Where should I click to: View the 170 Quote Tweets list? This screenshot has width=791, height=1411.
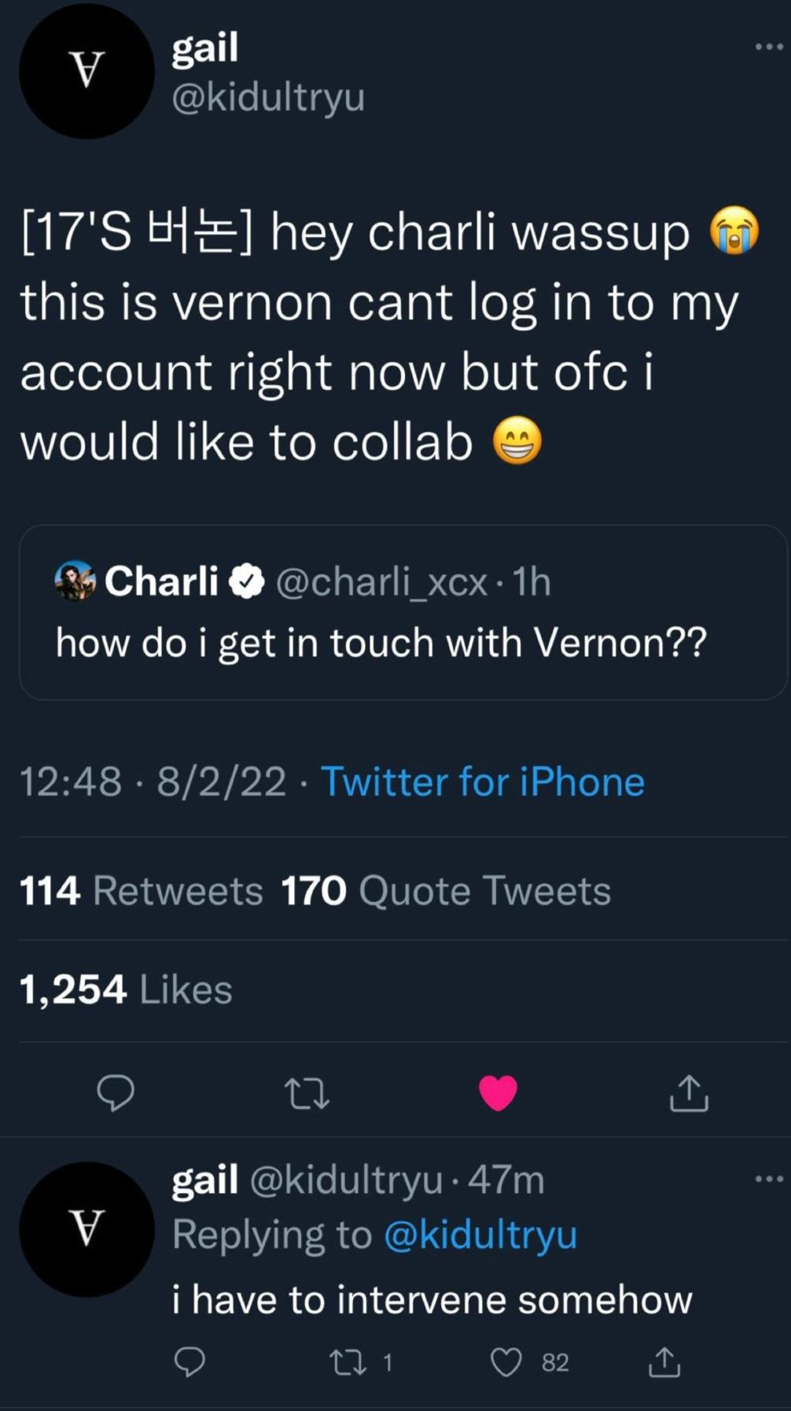point(446,891)
